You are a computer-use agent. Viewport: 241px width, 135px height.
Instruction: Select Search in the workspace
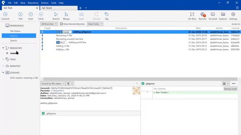point(14,40)
